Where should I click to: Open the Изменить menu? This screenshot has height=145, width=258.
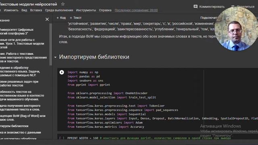coord(11,10)
